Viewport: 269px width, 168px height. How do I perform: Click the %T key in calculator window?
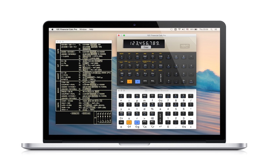(137, 66)
